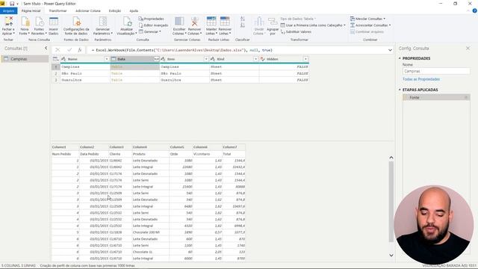Open Editor Avançado
478x269 pixels.
point(153,25)
